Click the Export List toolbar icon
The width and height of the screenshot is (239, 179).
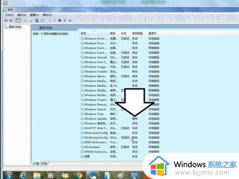30,21
